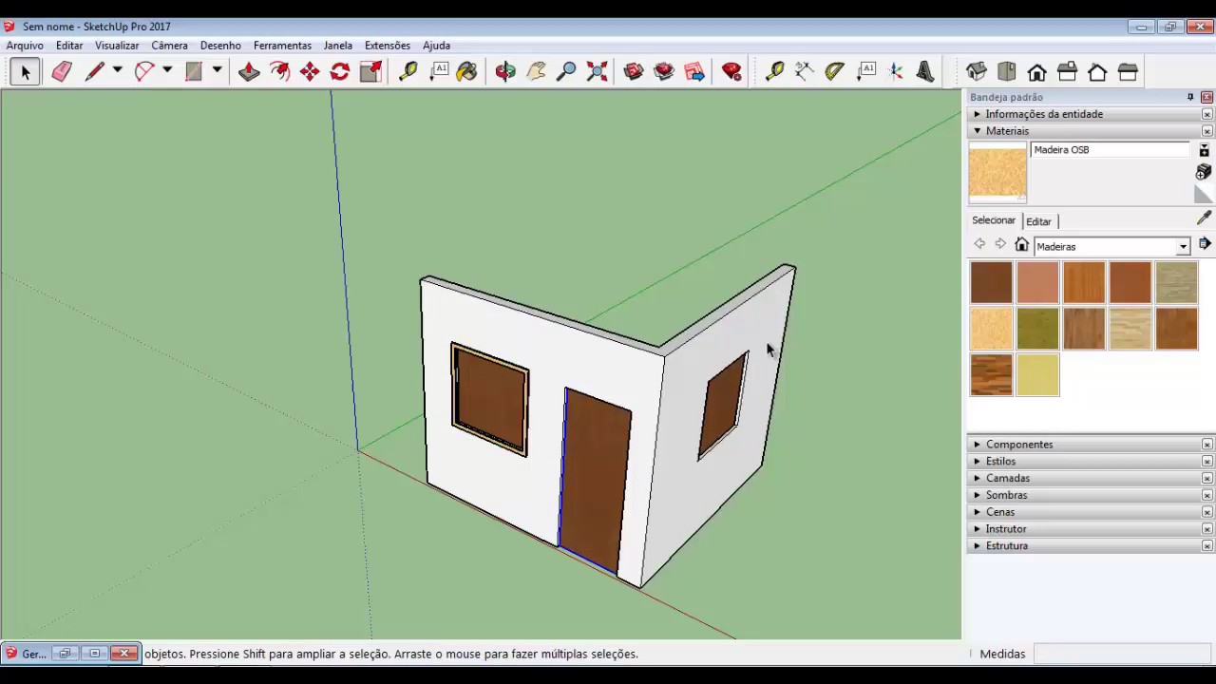Image resolution: width=1216 pixels, height=684 pixels.
Task: Open the Extension Manager ruby icon
Action: point(731,71)
